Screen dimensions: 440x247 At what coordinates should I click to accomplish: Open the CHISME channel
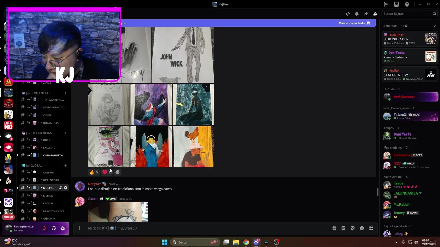[44, 172]
